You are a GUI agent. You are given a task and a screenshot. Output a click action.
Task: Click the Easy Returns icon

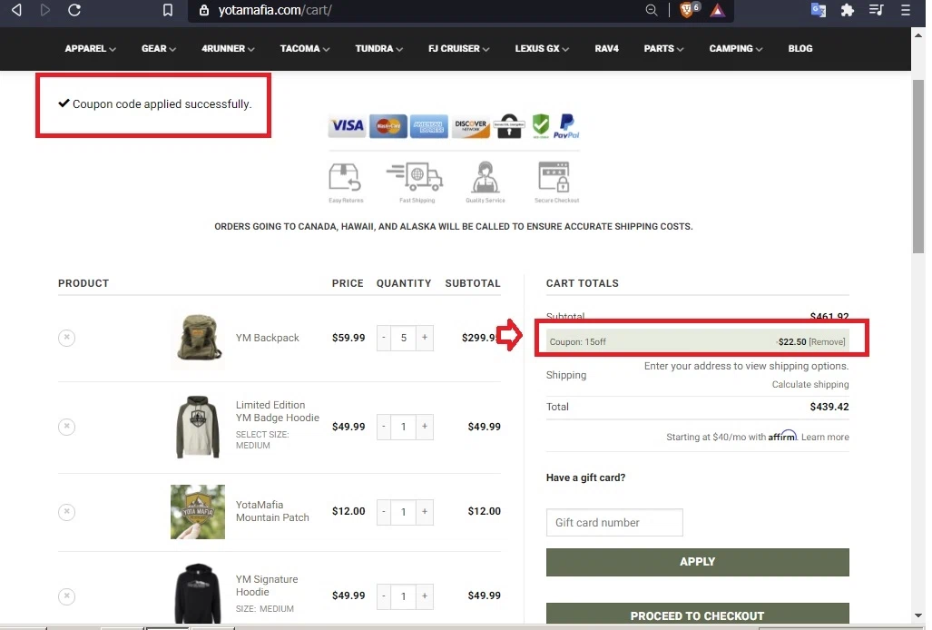coord(346,182)
